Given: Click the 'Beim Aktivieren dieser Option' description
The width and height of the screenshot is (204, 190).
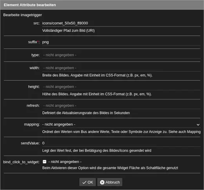Looking at the screenshot, I should 110,168.
